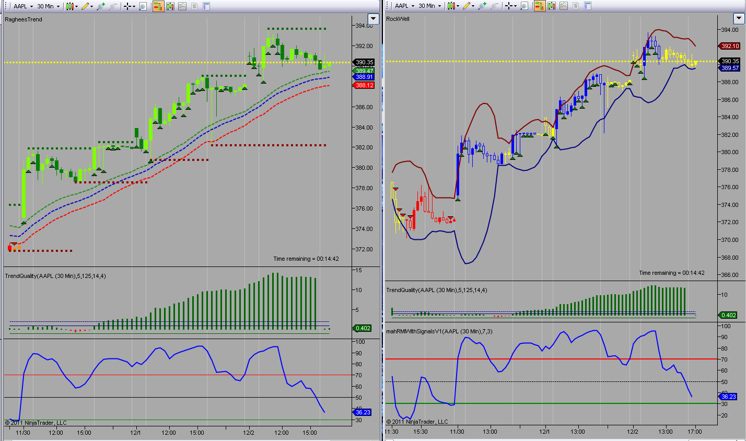The image size is (746, 441).
Task: Click the blue 389.57 price marker
Action: coord(730,68)
